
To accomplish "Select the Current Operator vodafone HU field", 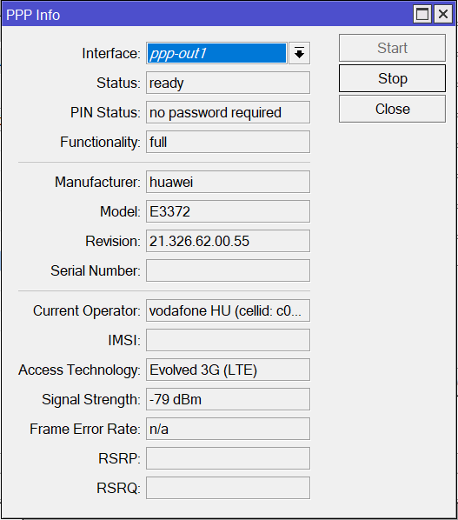I will pyautogui.click(x=228, y=310).
